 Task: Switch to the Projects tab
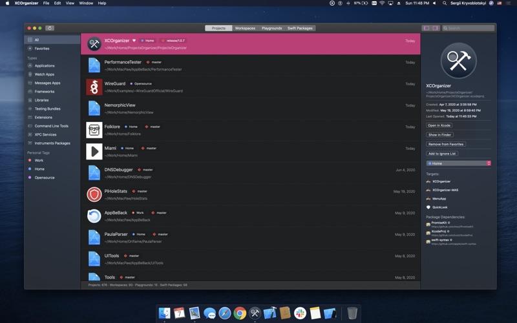[218, 28]
